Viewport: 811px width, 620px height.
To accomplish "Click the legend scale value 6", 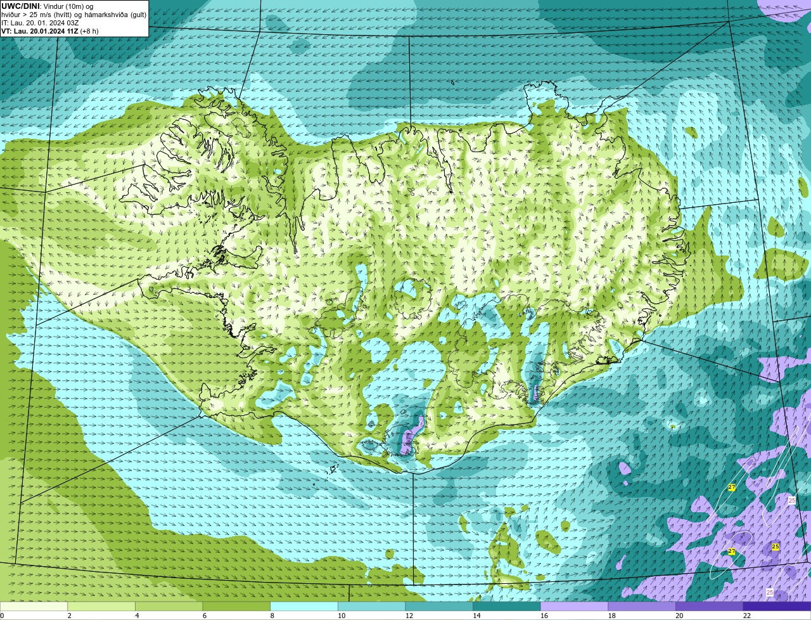I will pos(205,616).
